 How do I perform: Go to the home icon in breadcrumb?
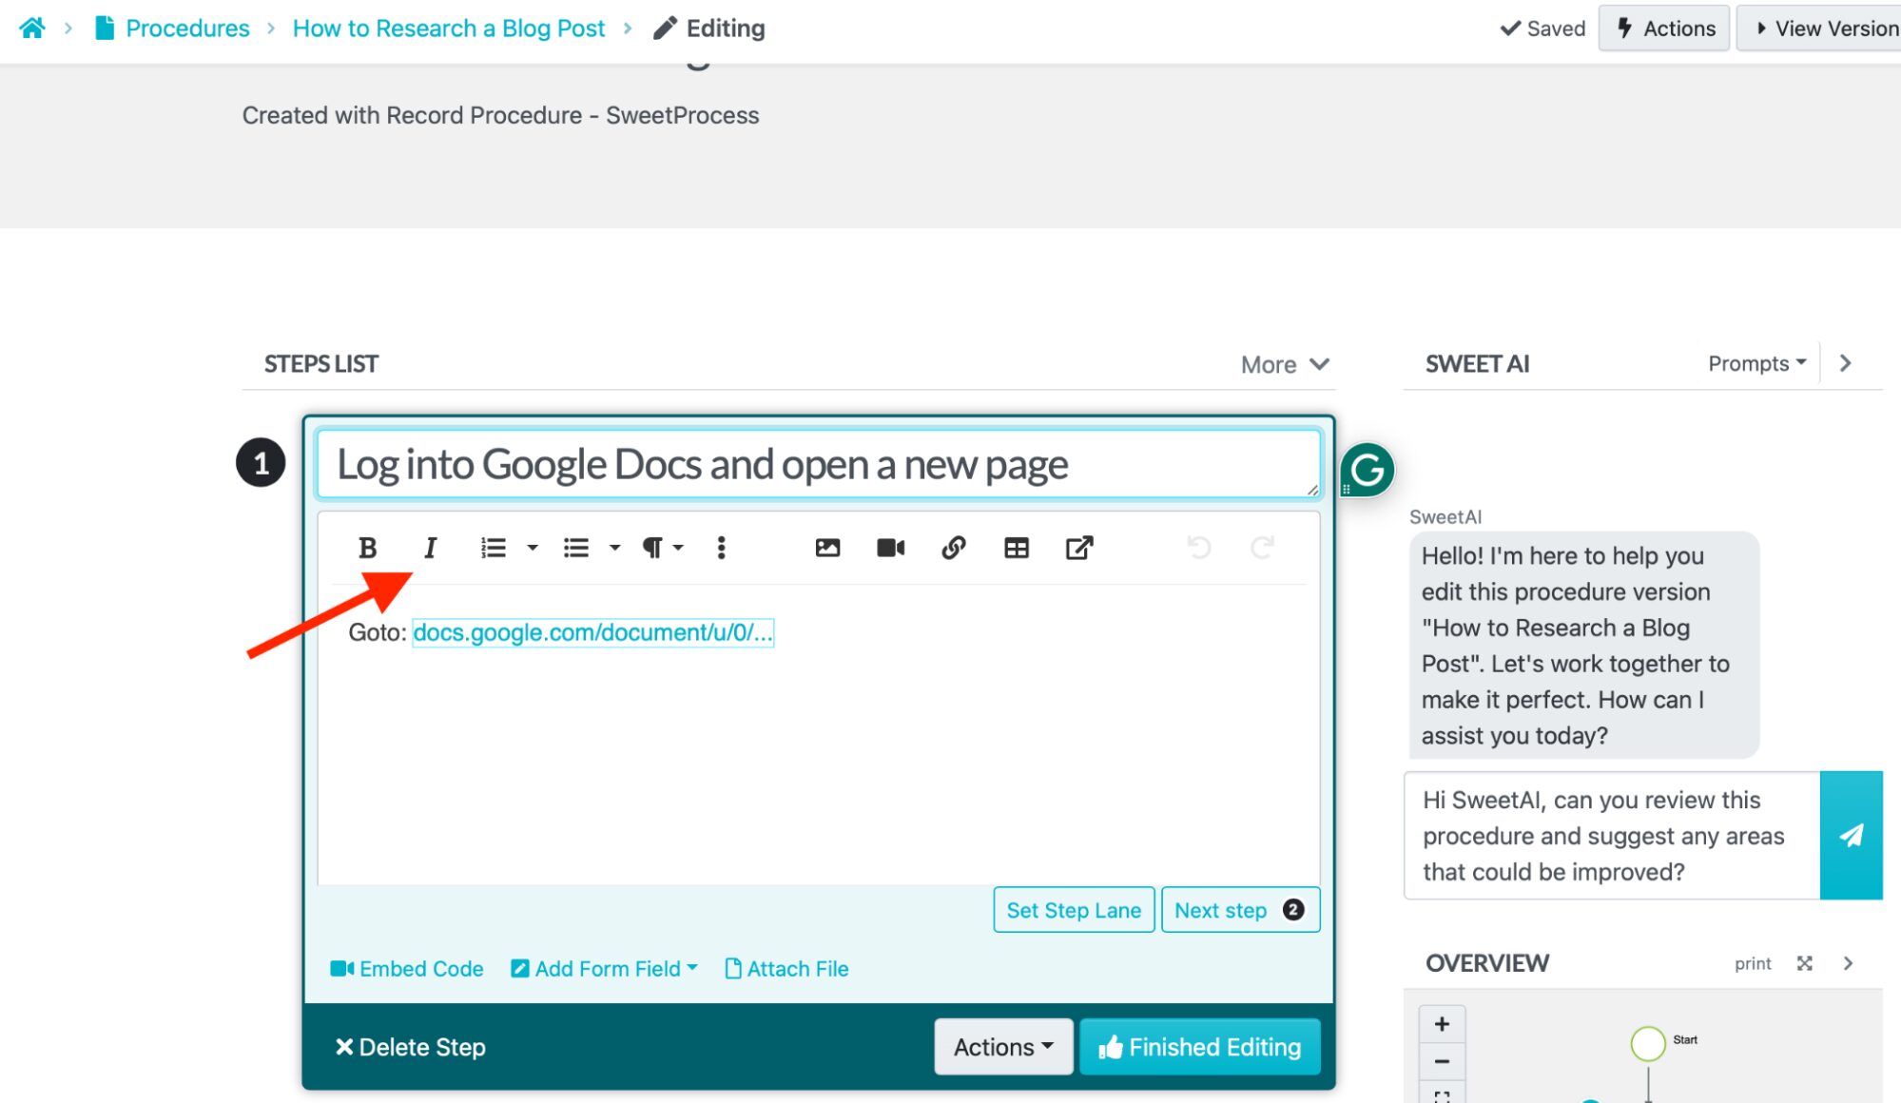point(32,29)
